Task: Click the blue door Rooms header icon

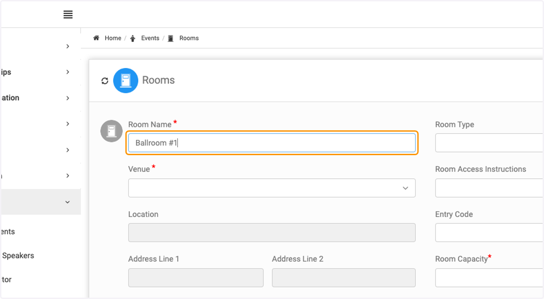Action: click(126, 81)
